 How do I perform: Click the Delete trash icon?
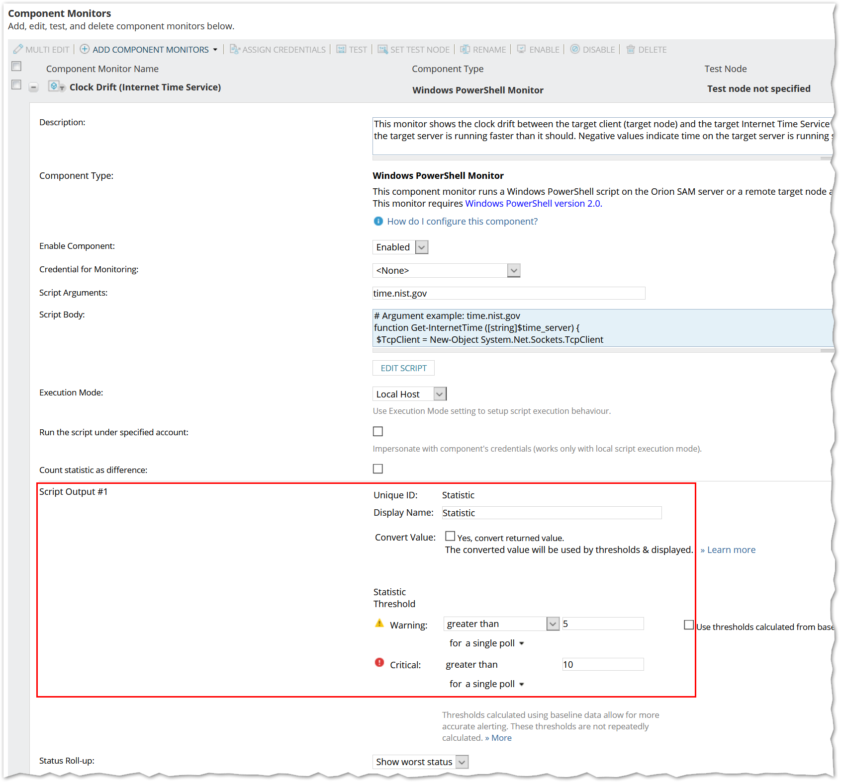pyautogui.click(x=631, y=49)
